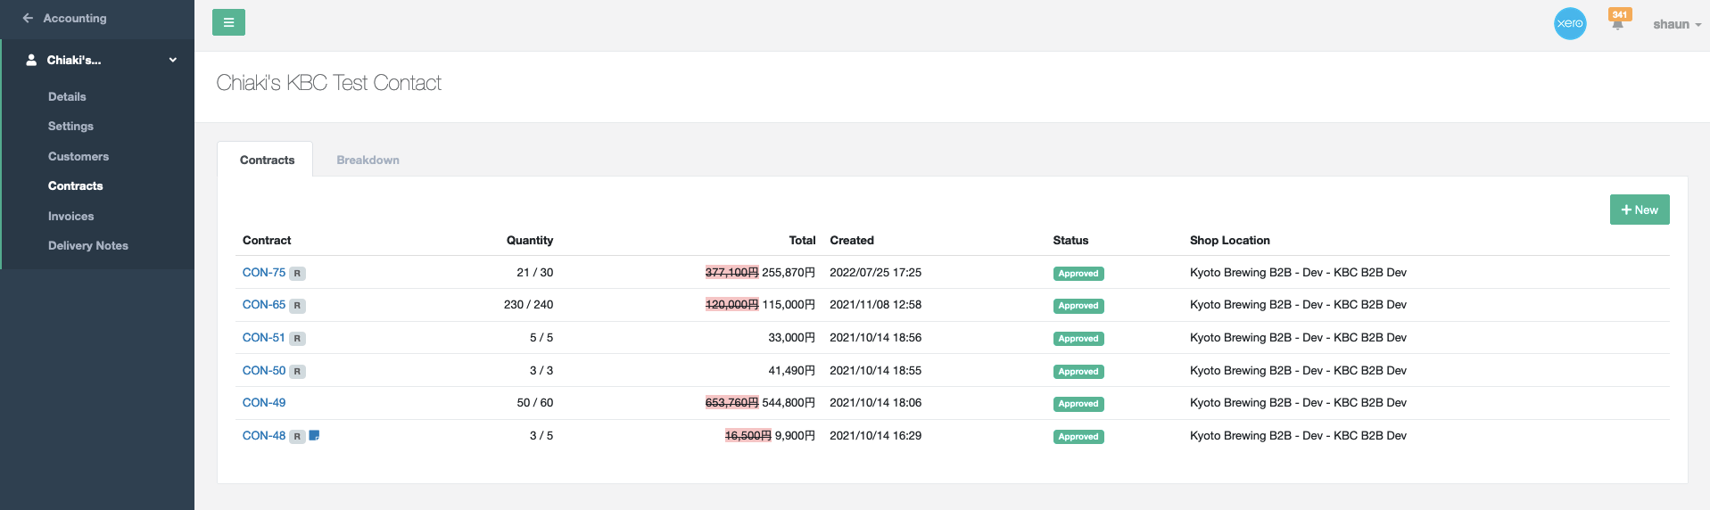The height and width of the screenshot is (510, 1710).
Task: Open the notification bell with 341 badge
Action: click(x=1618, y=21)
